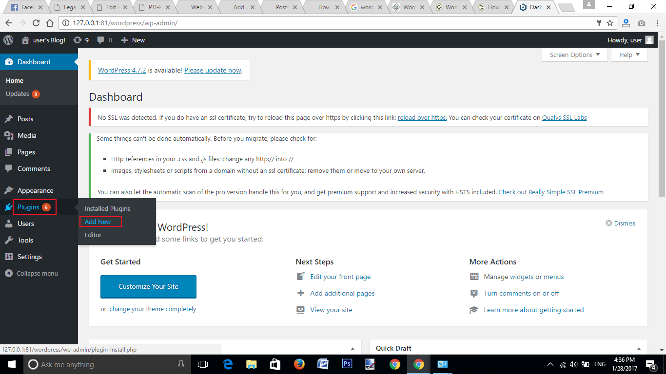Click Please update now link
The height and width of the screenshot is (374, 666).
click(213, 70)
